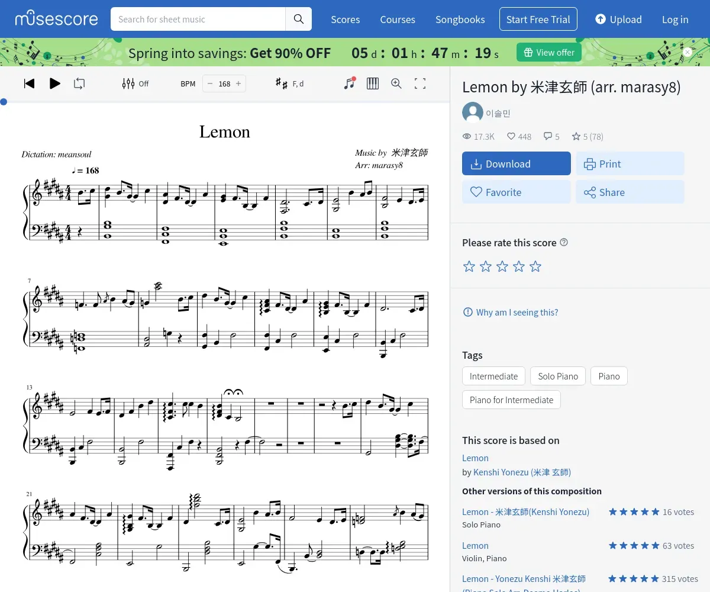Click the 5 comments icon
710x592 pixels.
(x=551, y=137)
